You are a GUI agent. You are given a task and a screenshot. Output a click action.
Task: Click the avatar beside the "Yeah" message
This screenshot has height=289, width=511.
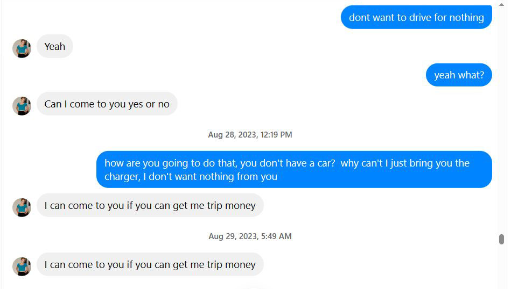point(22,48)
